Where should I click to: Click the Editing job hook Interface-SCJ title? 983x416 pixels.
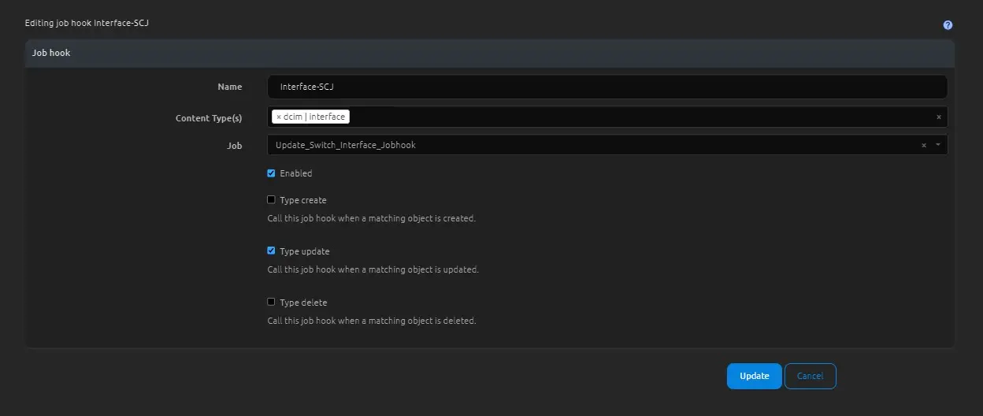[87, 24]
